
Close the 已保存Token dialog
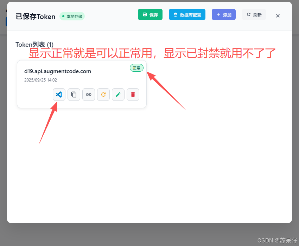278,15
